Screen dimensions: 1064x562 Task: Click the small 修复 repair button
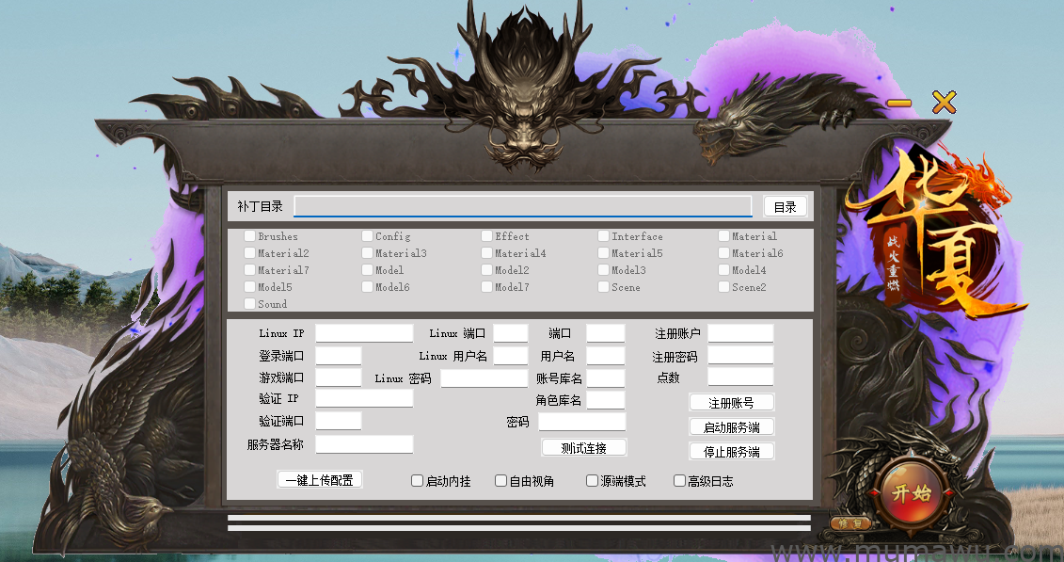pos(850,522)
